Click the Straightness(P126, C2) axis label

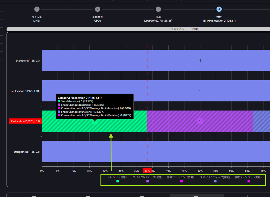[x=27, y=152]
